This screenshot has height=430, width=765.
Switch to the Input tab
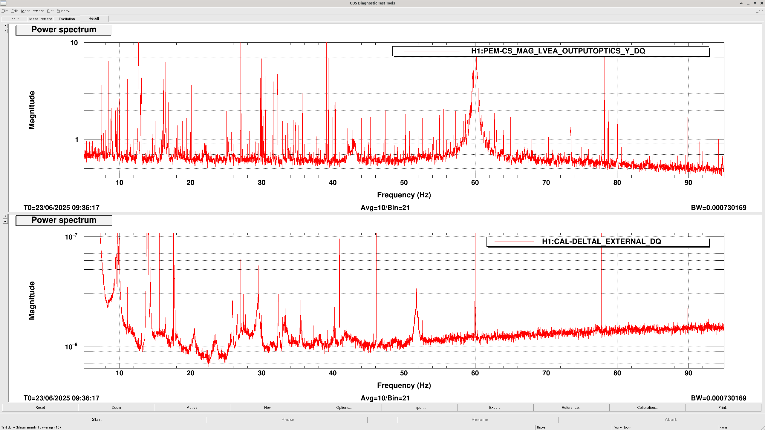(x=14, y=19)
